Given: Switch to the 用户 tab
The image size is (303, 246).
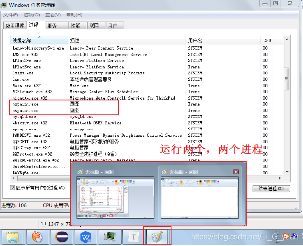Looking at the screenshot, I should coord(115,25).
